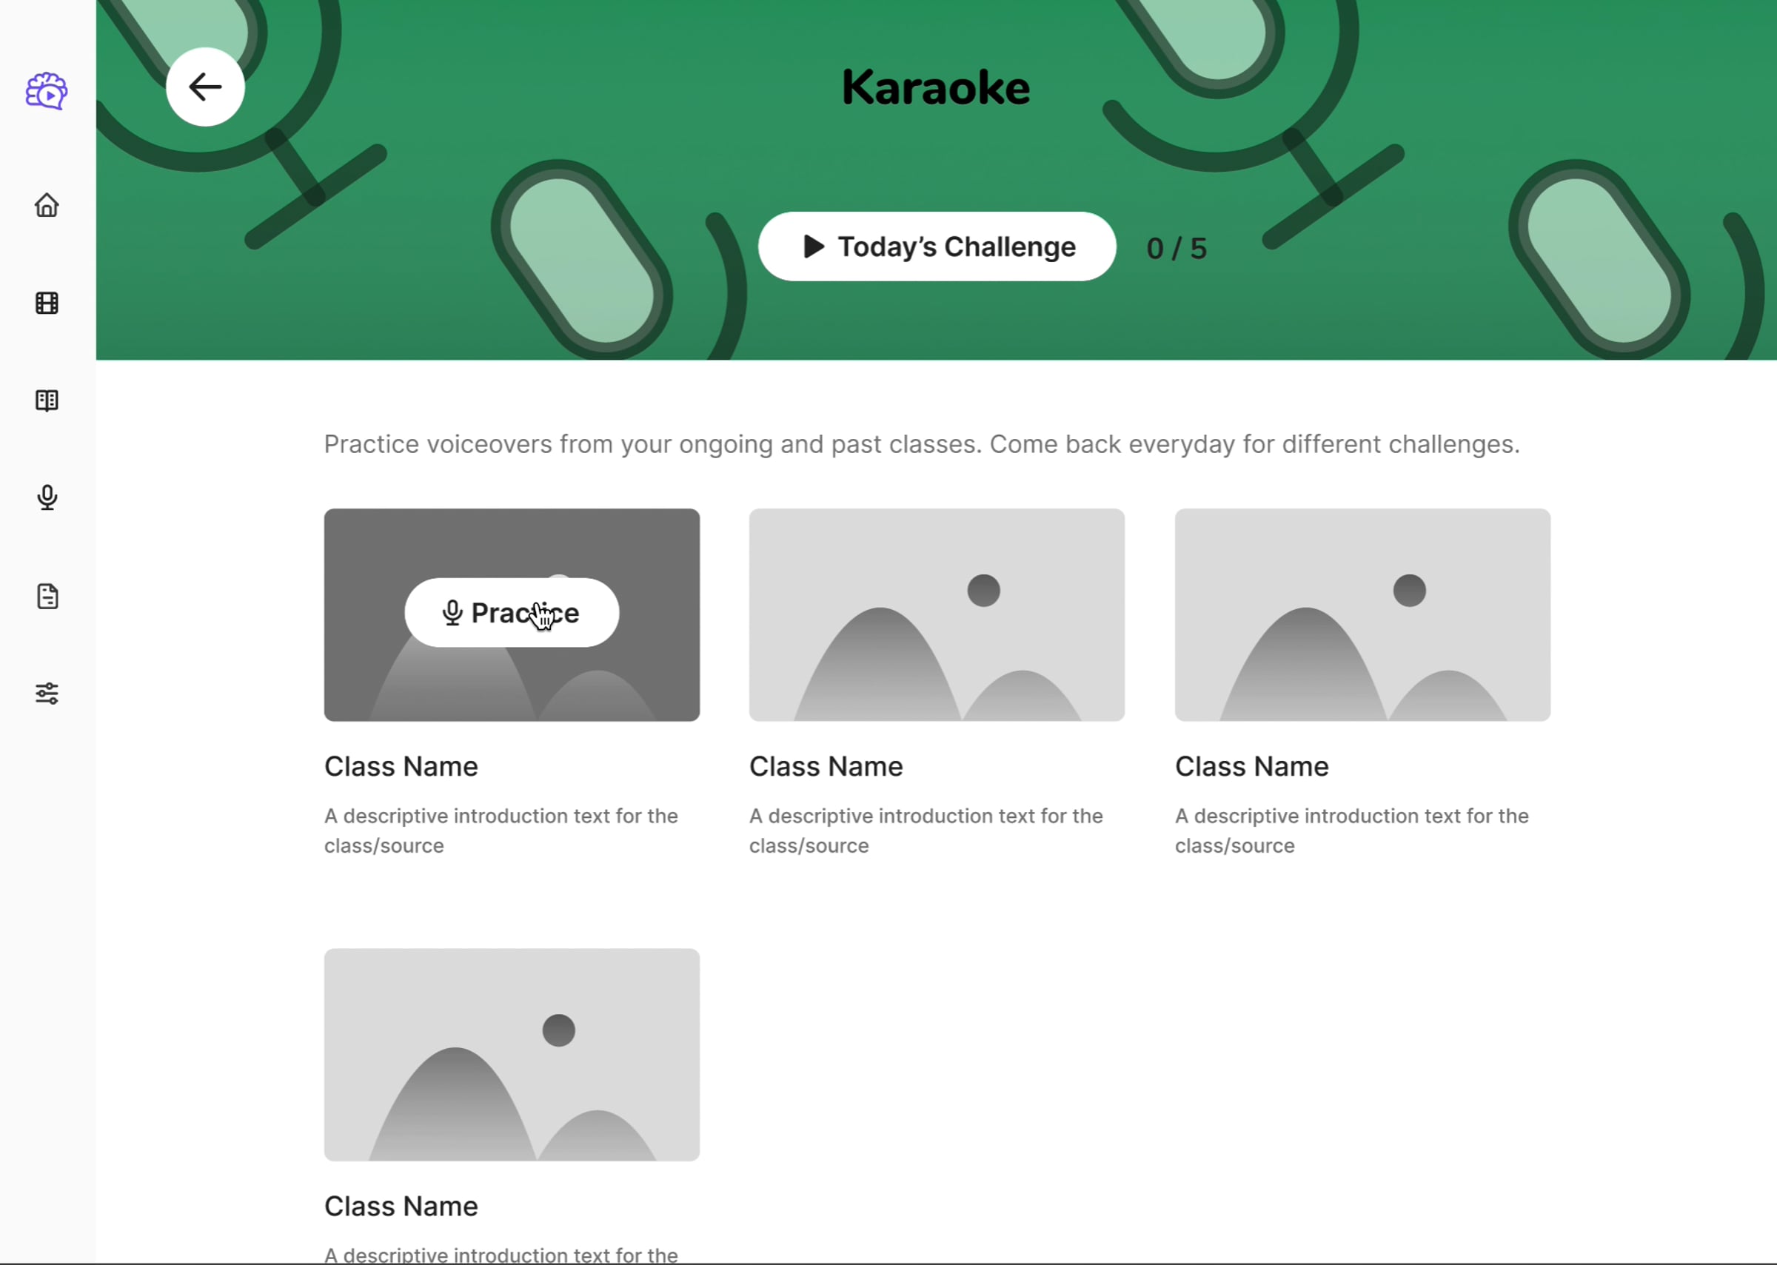Open the book library sidebar icon
The image size is (1777, 1265).
coord(47,400)
